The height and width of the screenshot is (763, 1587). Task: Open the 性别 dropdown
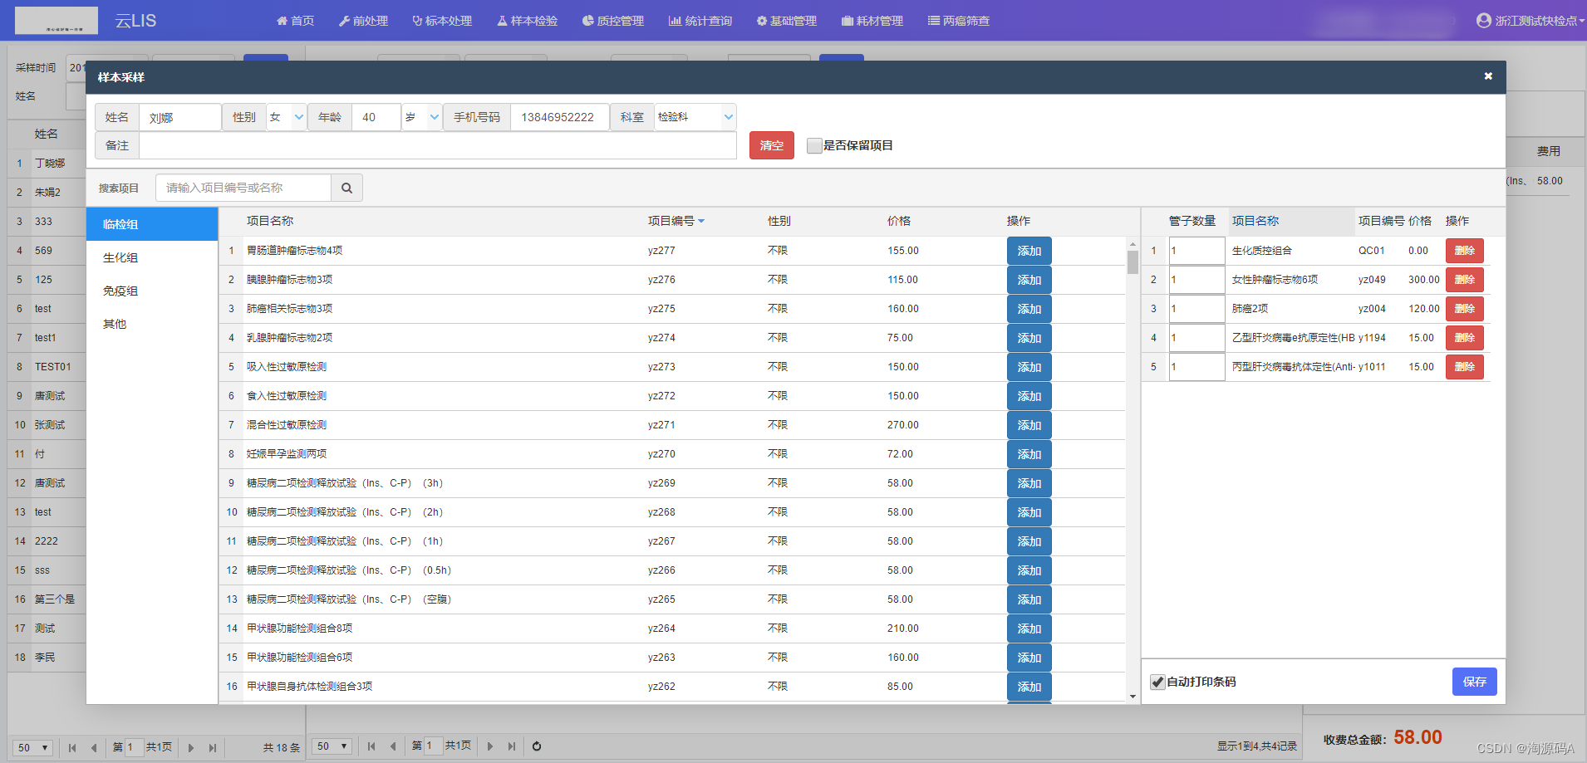click(287, 117)
